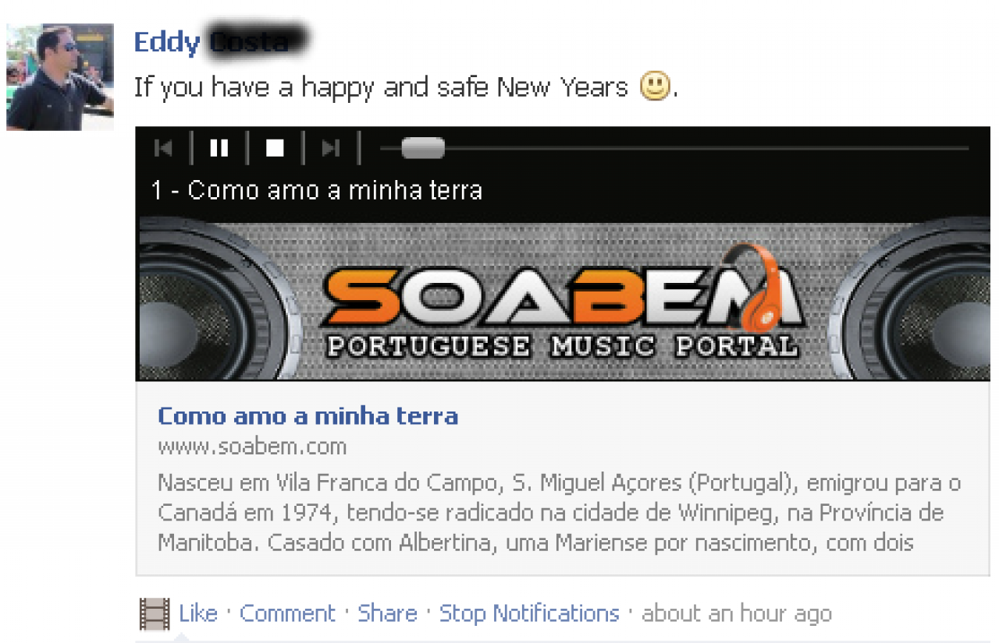Click Stop Notifications
The image size is (999, 643).
tap(529, 613)
